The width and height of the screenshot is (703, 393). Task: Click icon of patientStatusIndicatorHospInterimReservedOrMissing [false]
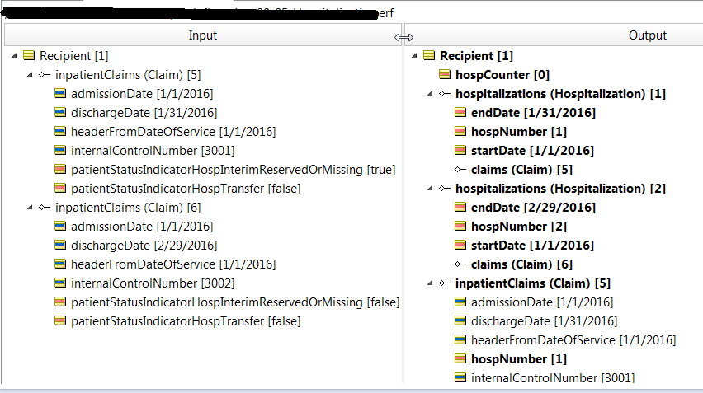[x=60, y=302]
